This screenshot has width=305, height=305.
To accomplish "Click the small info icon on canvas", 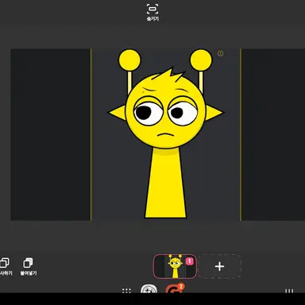I will 220,53.
